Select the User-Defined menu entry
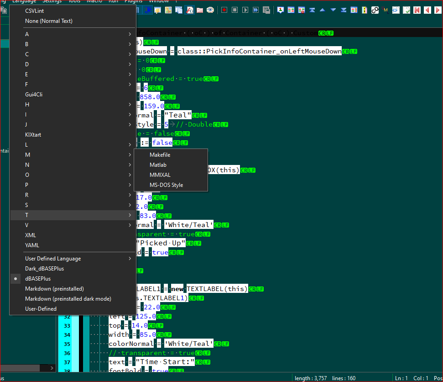This screenshot has width=443, height=382. click(73, 309)
